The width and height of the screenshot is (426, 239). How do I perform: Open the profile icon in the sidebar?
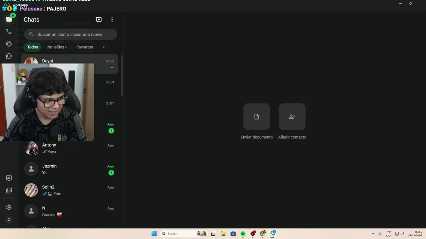[9, 219]
